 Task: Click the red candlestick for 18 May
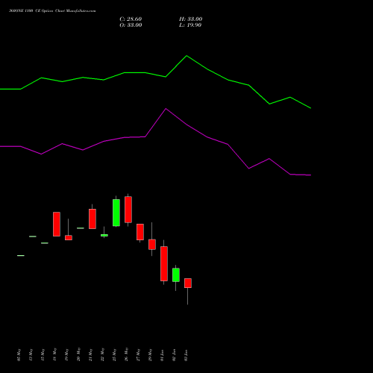tap(57, 224)
